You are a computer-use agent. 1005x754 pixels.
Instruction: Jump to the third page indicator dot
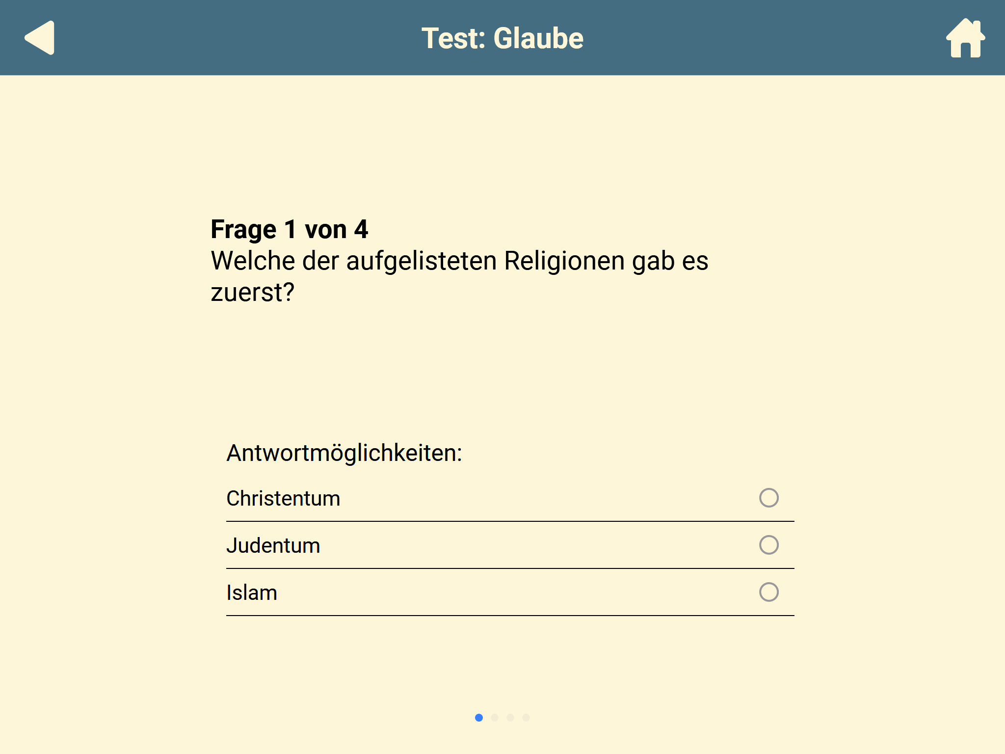510,718
